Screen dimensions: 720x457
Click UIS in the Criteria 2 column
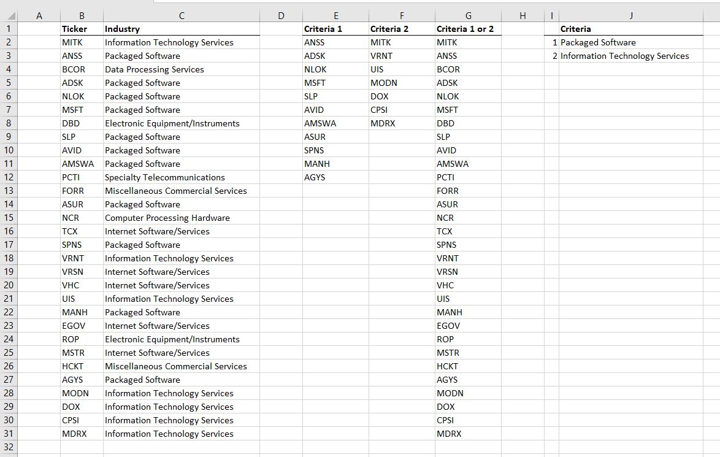(402, 69)
